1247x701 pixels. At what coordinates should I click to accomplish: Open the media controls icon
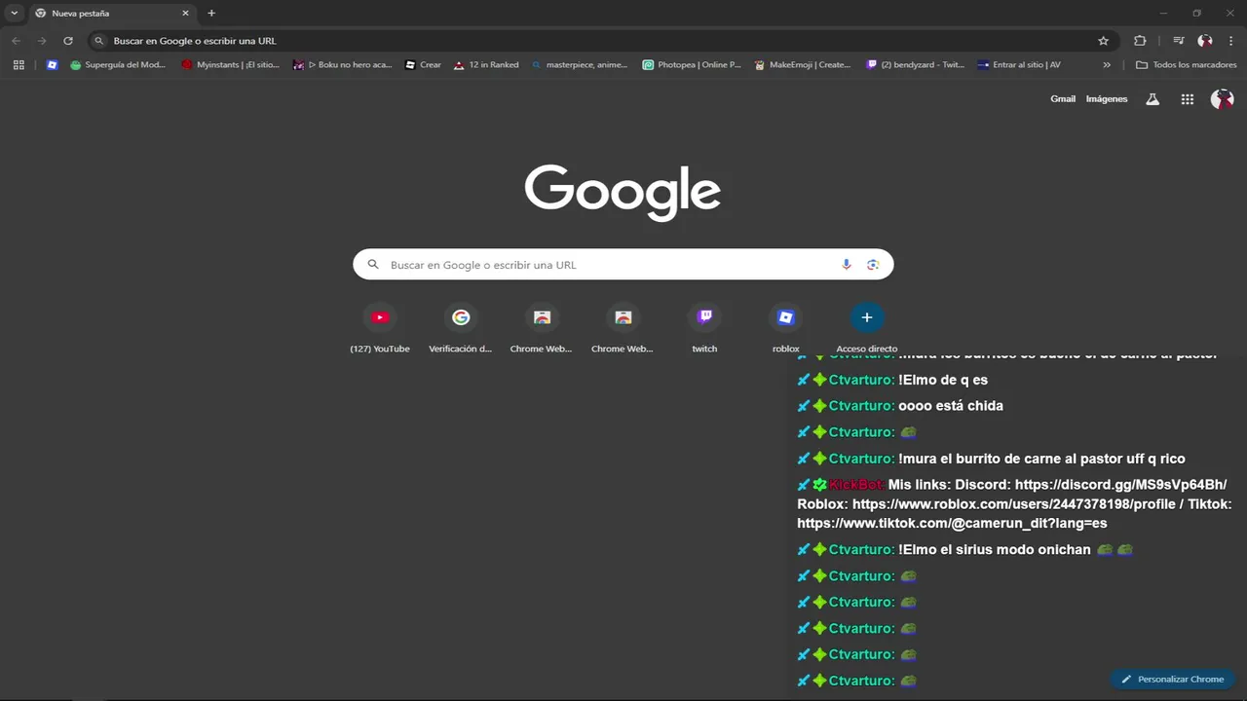point(1179,41)
